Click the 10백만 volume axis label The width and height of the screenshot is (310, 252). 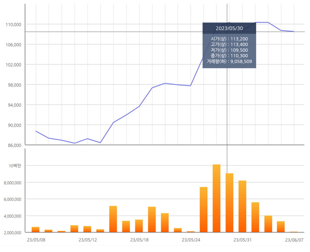pyautogui.click(x=15, y=166)
